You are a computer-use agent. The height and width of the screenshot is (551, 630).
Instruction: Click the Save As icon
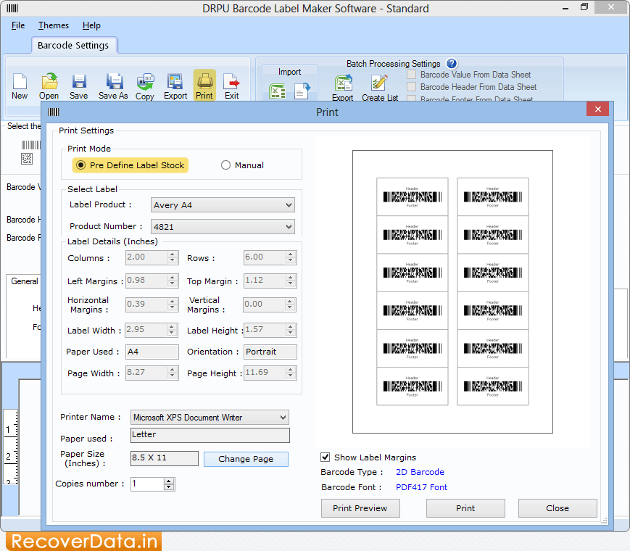(x=113, y=86)
